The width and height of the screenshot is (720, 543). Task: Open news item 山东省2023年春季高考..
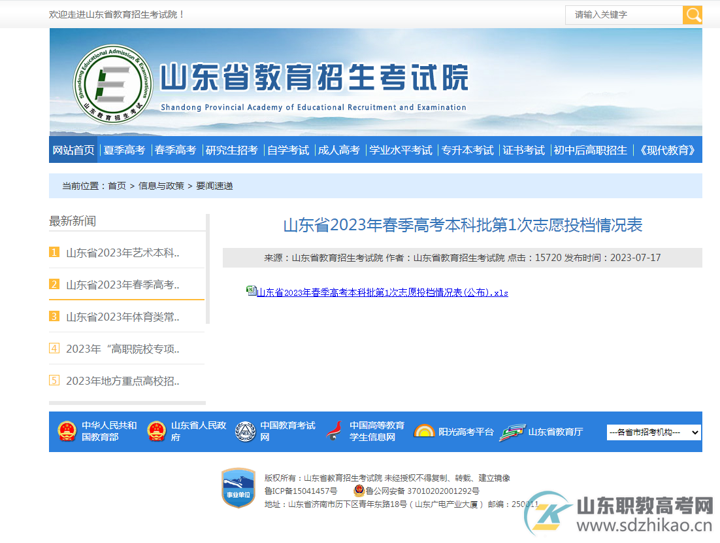click(123, 285)
